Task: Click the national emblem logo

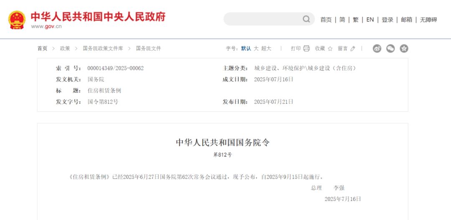Action: 17,20
